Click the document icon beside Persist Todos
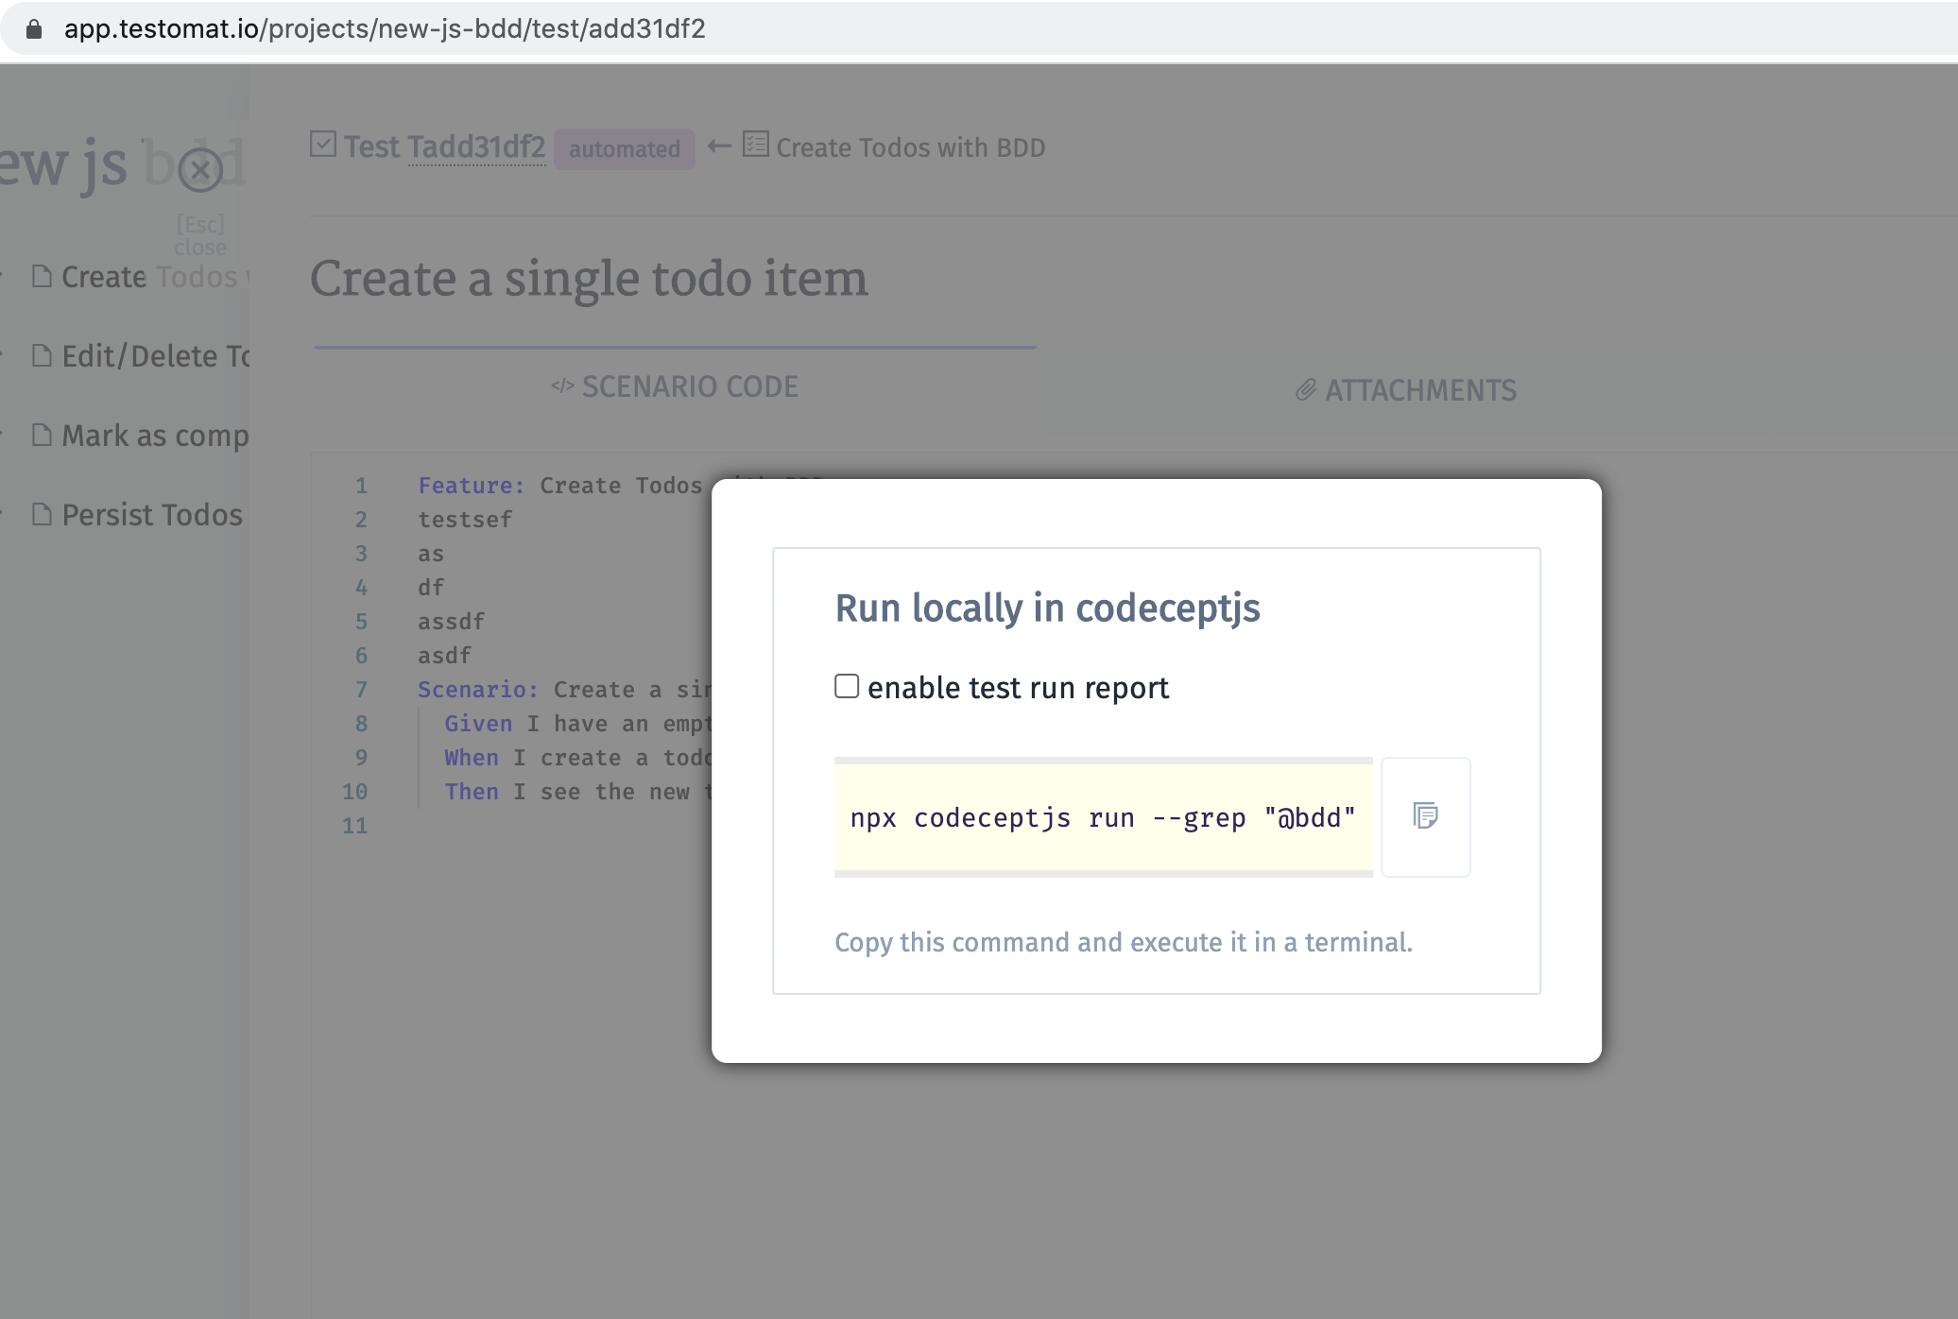This screenshot has height=1319, width=1958. coord(42,514)
